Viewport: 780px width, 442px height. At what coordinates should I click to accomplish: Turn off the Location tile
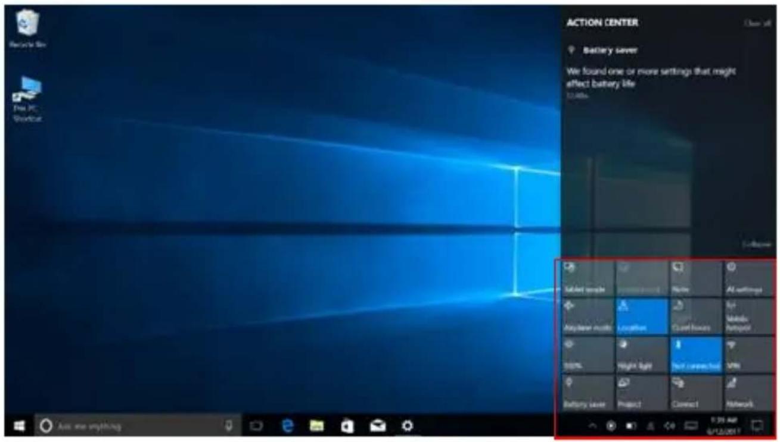[642, 316]
